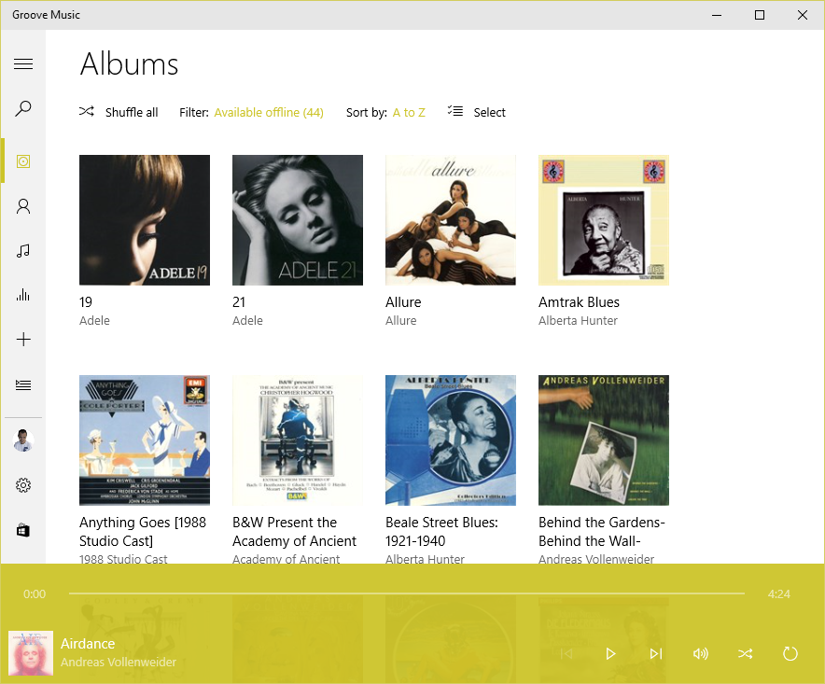825x684 pixels.
Task: Open the Now Playing bars icon
Action: coord(23,295)
